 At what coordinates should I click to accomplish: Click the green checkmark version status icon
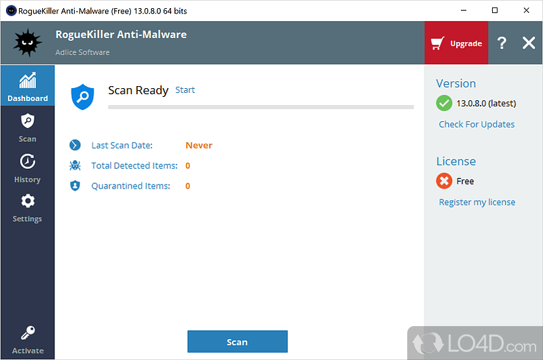pos(444,103)
